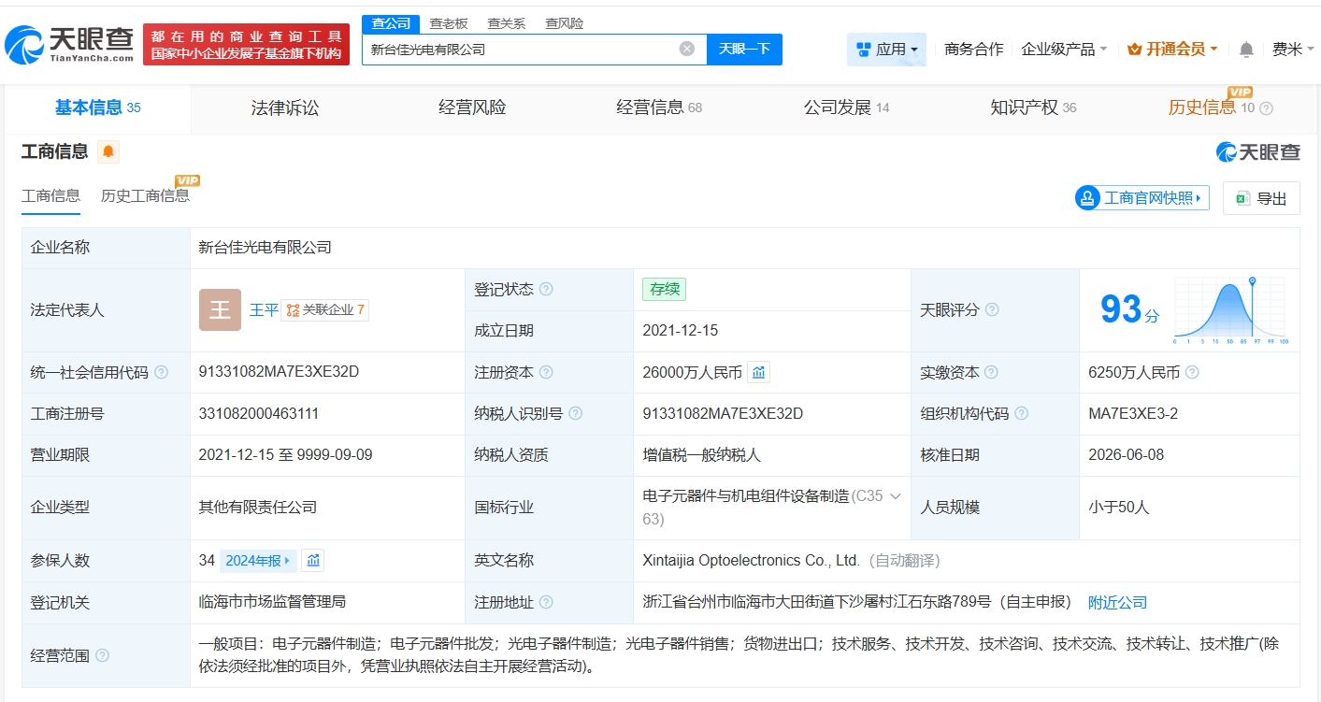This screenshot has width=1321, height=702.
Task: Click the 小于50人 staff size value
Action: 1119,508
